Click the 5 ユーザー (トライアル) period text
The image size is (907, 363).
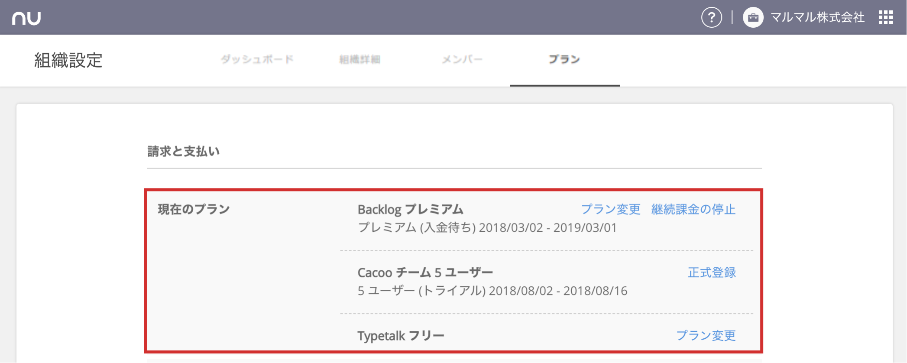pyautogui.click(x=492, y=291)
